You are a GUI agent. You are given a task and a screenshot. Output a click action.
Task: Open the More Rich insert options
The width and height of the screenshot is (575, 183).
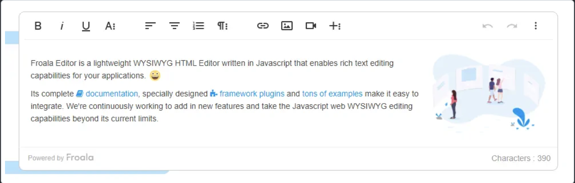[335, 26]
